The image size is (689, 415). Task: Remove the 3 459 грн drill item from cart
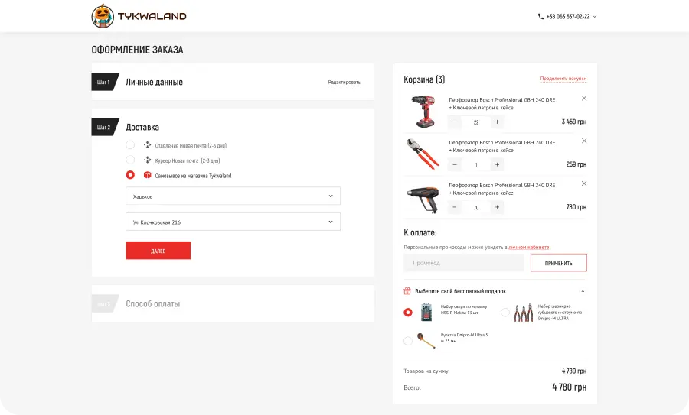[x=584, y=99]
